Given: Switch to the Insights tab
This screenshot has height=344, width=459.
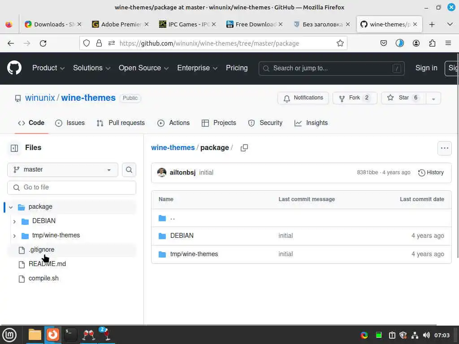Looking at the screenshot, I should tap(311, 123).
